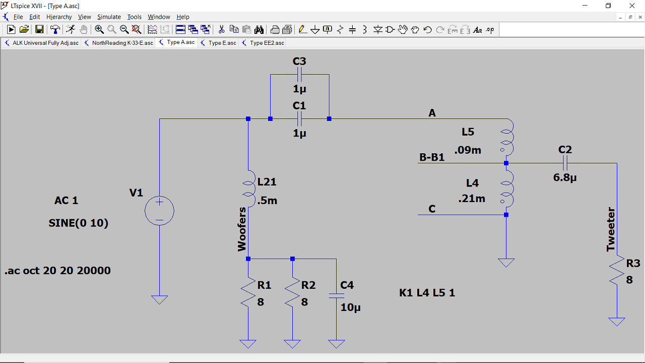Open the Window menu
The height and width of the screenshot is (363, 645).
pyautogui.click(x=159, y=17)
